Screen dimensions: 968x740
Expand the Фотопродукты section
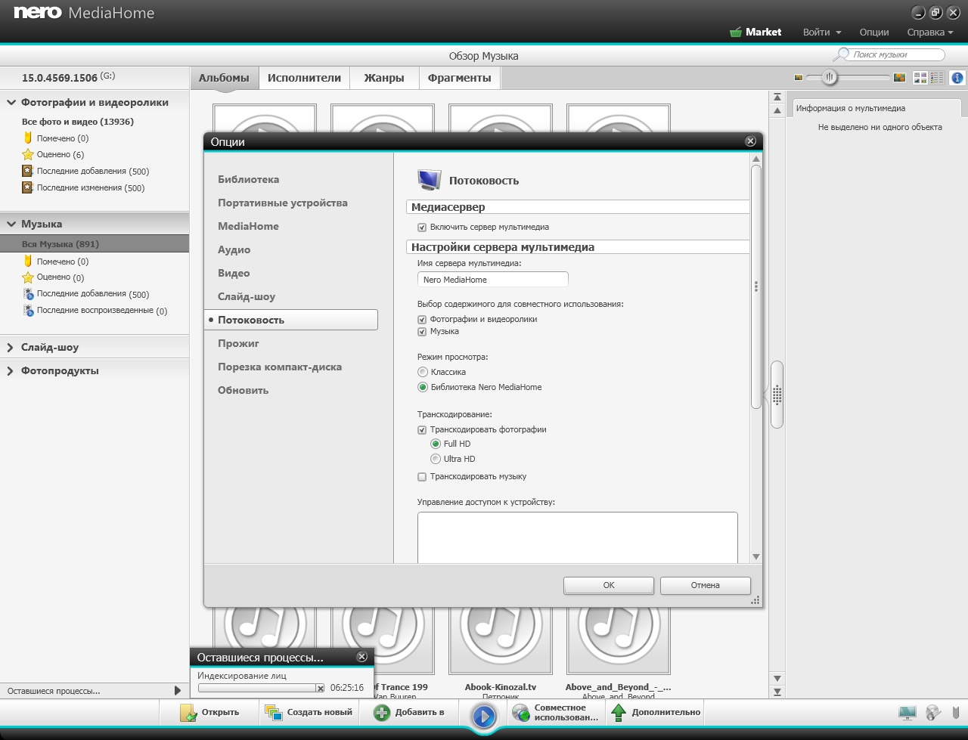11,371
